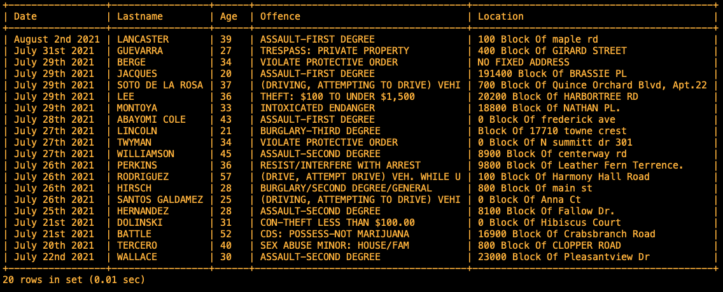Click the INTOXICATED ENDANGER offence text
Image resolution: width=723 pixels, height=292 pixels.
pos(317,108)
